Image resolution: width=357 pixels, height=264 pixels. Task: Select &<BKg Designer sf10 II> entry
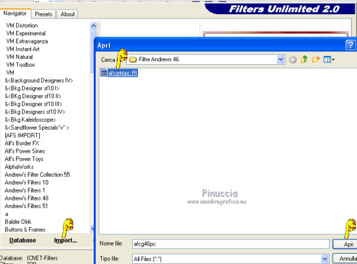pyautogui.click(x=33, y=96)
